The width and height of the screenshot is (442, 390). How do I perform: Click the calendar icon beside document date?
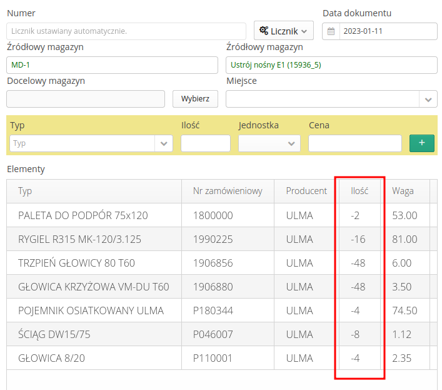(x=331, y=31)
